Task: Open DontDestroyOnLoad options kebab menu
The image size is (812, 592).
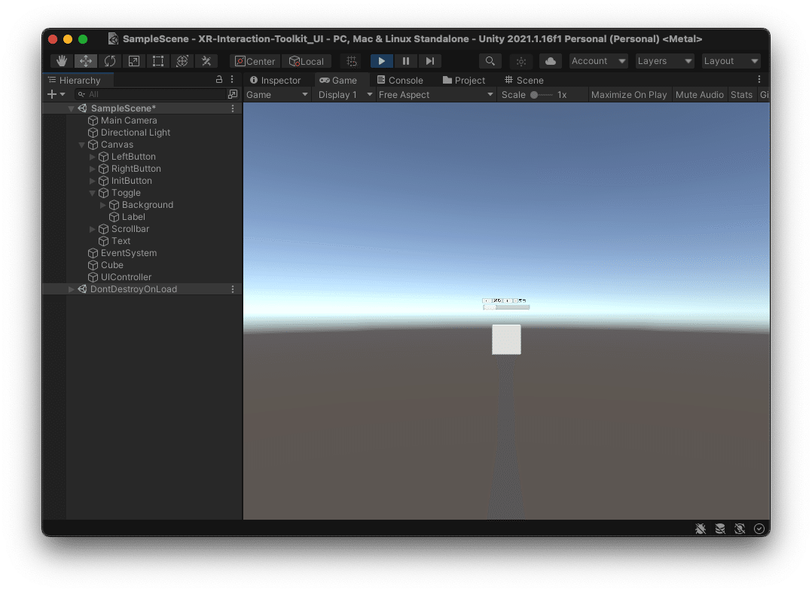Action: [x=233, y=289]
